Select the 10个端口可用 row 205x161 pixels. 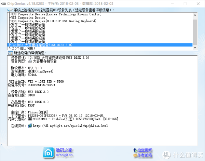(100, 48)
